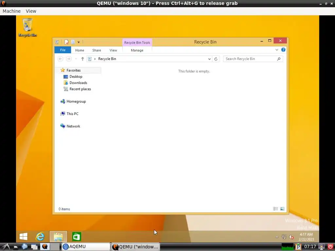Click the QEMU window taskbar button
The width and height of the screenshot is (335, 251).
(x=135, y=247)
